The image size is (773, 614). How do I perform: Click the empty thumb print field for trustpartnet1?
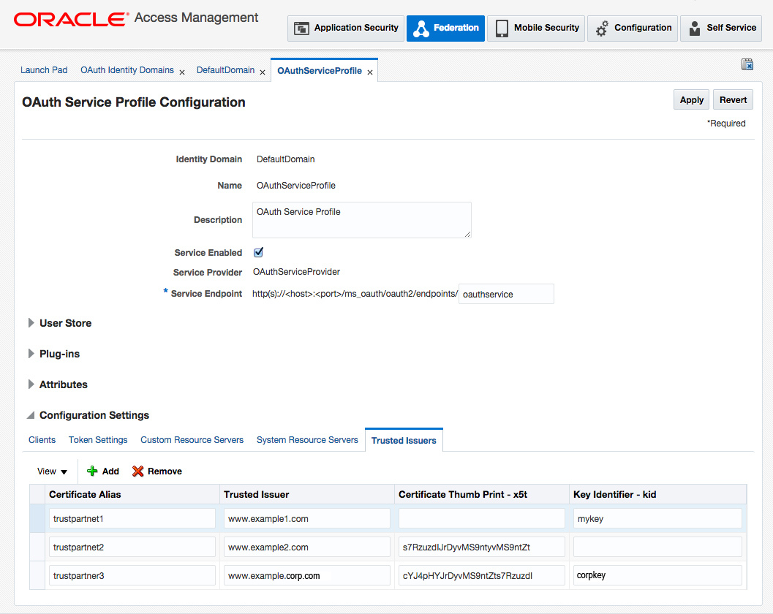pyautogui.click(x=482, y=518)
